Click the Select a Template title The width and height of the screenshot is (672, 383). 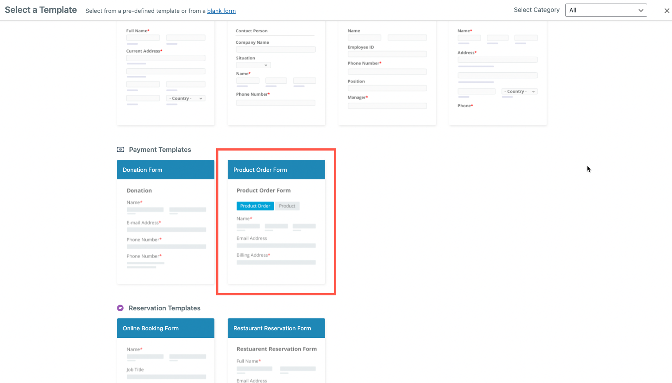point(41,10)
